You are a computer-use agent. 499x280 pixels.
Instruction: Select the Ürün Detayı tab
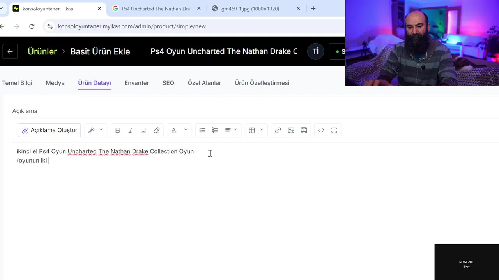tap(94, 83)
